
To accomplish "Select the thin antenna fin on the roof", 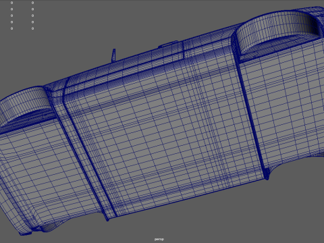I will tap(113, 55).
